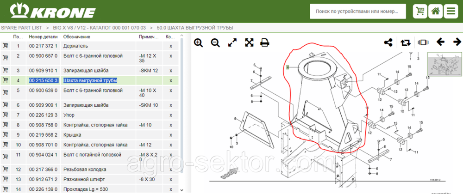Sort by Номер детали column header
463x194 pixels.
(x=43, y=37)
